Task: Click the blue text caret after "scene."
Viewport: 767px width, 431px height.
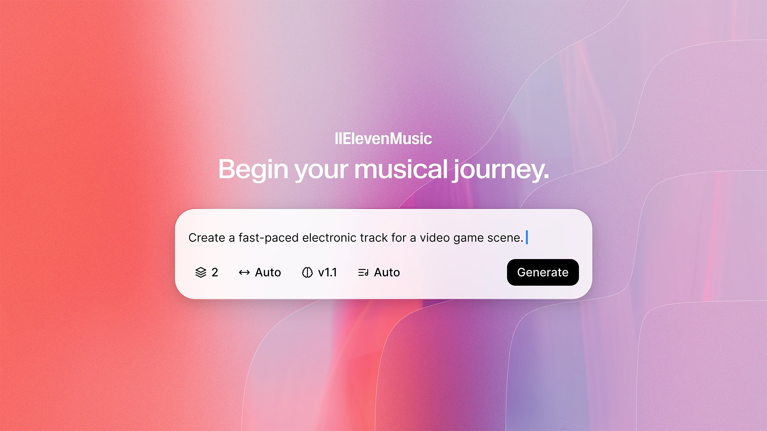Action: point(527,237)
